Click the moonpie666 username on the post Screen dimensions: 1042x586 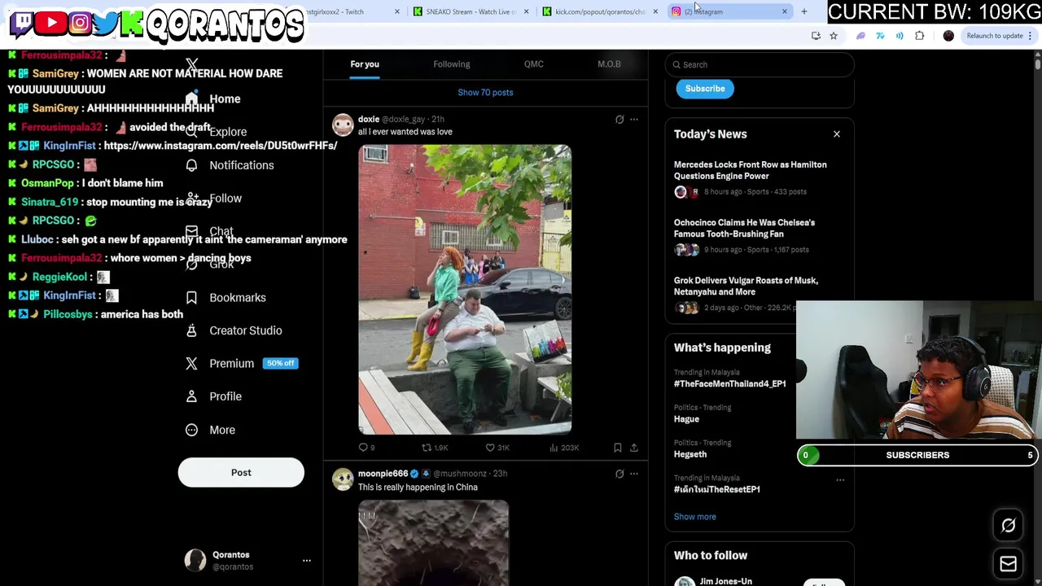pyautogui.click(x=383, y=474)
